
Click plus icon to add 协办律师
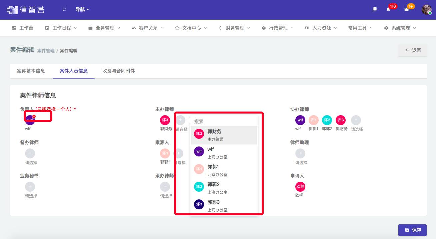click(356, 120)
